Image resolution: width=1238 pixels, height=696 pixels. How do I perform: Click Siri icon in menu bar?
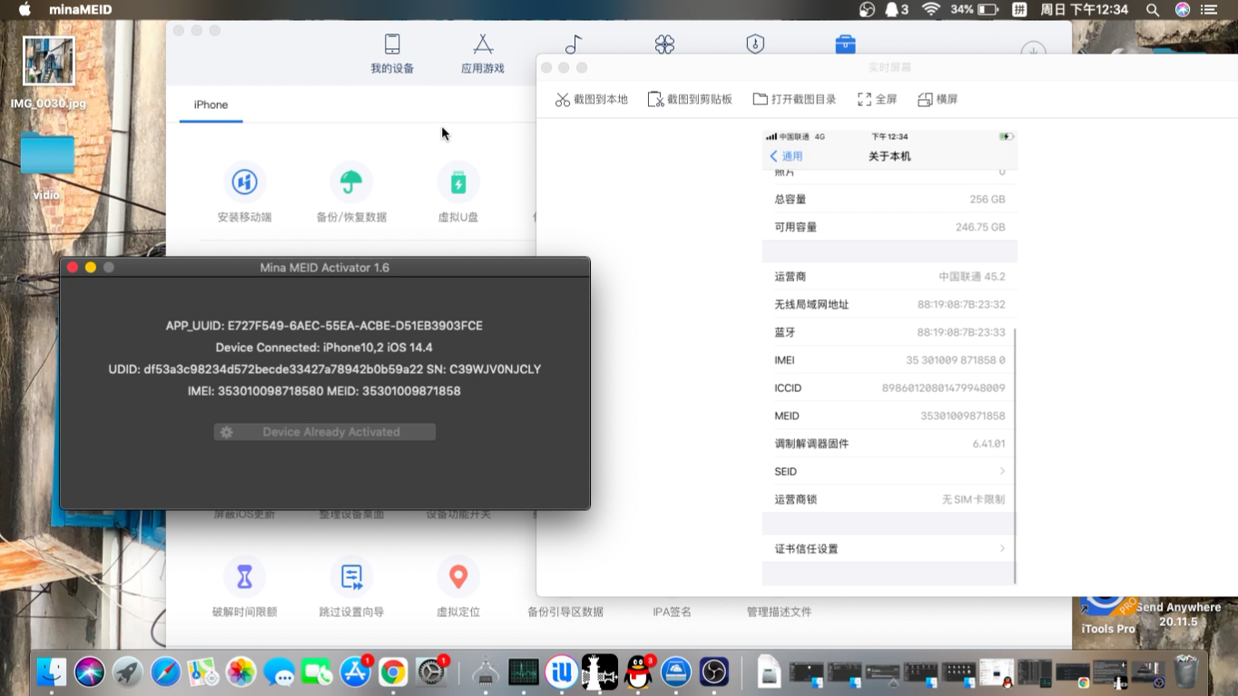(x=1182, y=10)
